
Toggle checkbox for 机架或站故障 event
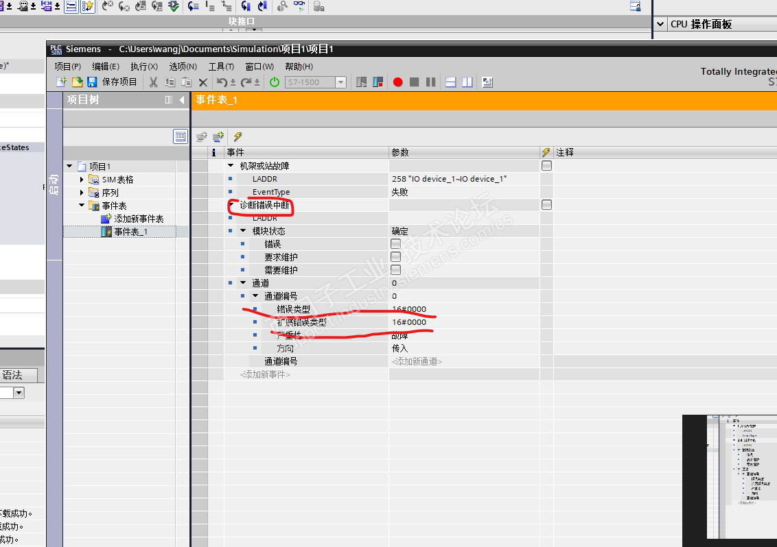coord(546,165)
